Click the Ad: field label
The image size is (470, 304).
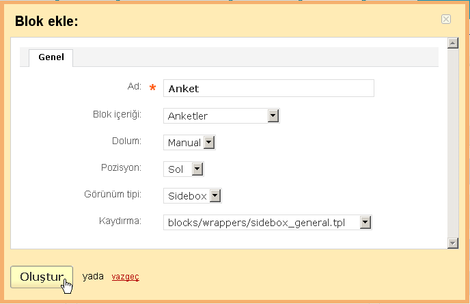(135, 86)
